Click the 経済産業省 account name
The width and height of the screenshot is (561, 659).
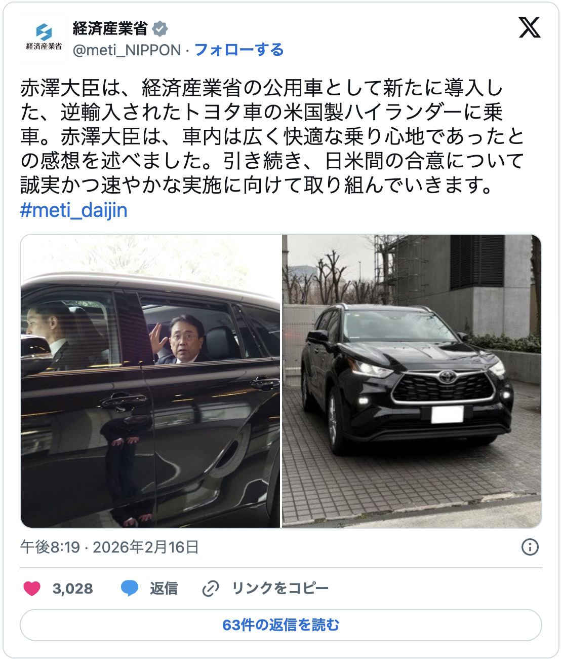pos(110,29)
